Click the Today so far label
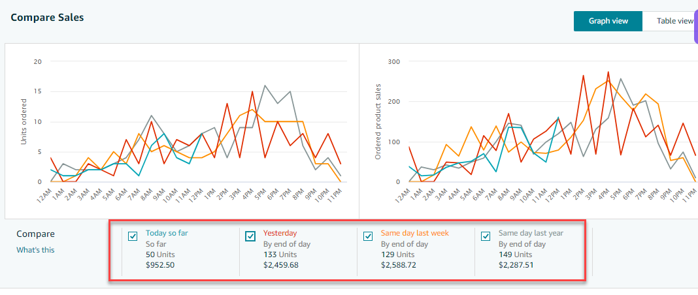Screen dimensions: 698x295 pos(166,233)
